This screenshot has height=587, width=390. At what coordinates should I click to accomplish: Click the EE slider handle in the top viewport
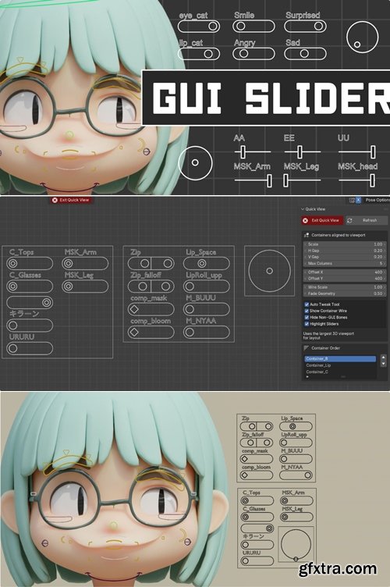(x=300, y=152)
